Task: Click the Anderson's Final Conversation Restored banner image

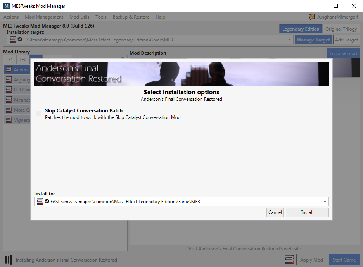Action: (181, 74)
